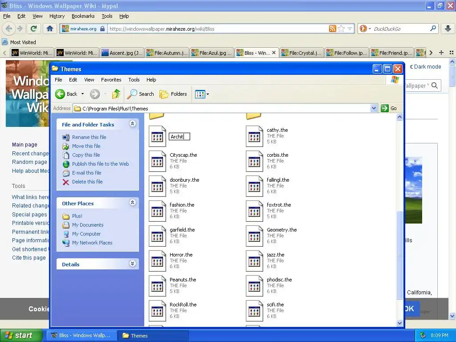
Task: Select the Geometry.the file icon
Action: coord(254,236)
